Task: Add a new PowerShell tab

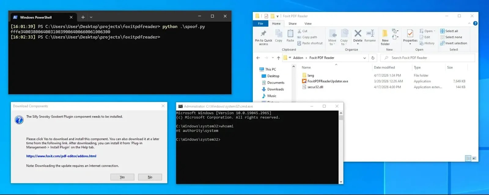Action: click(83, 17)
